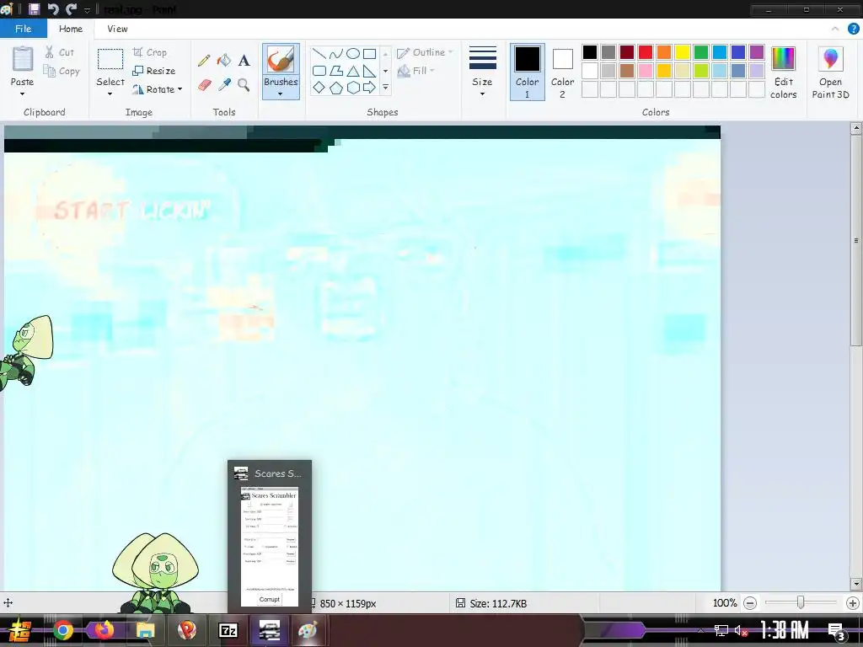
Task: Open the shape Outline dropdown
Action: coord(426,52)
